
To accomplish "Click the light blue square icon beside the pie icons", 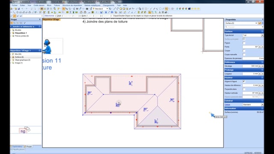I will tap(177, 9).
